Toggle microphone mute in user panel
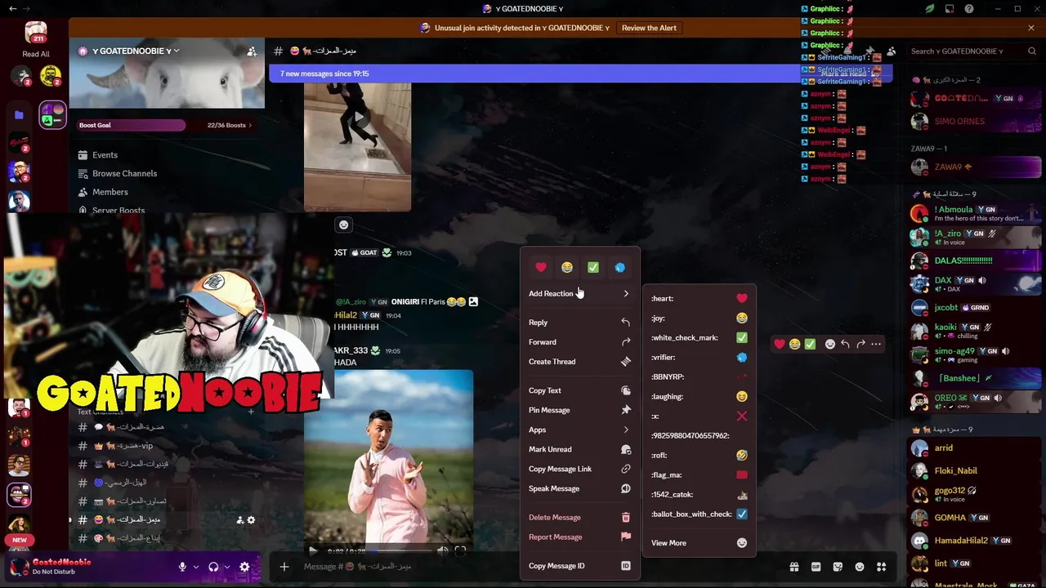The width and height of the screenshot is (1046, 588). (182, 567)
